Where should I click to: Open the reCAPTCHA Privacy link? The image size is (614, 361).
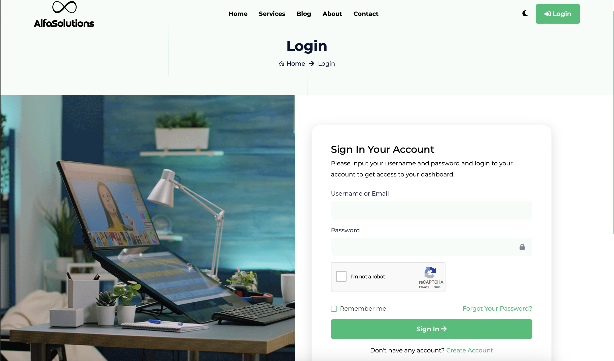[424, 287]
